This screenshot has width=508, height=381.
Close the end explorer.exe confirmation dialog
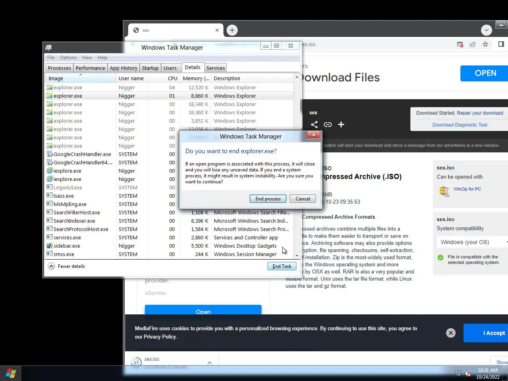pyautogui.click(x=314, y=135)
